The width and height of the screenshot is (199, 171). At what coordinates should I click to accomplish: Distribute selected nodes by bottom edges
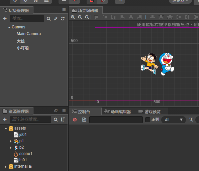(x=170, y=17)
